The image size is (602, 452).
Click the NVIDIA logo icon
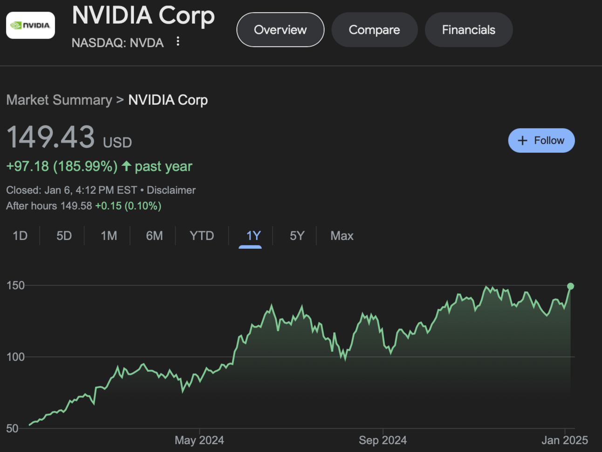[x=30, y=25]
